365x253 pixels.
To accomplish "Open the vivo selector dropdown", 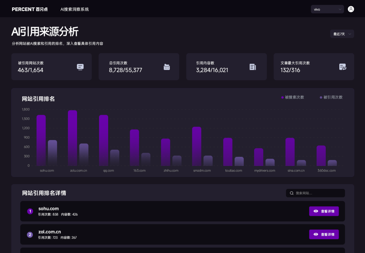I will tap(327, 9).
